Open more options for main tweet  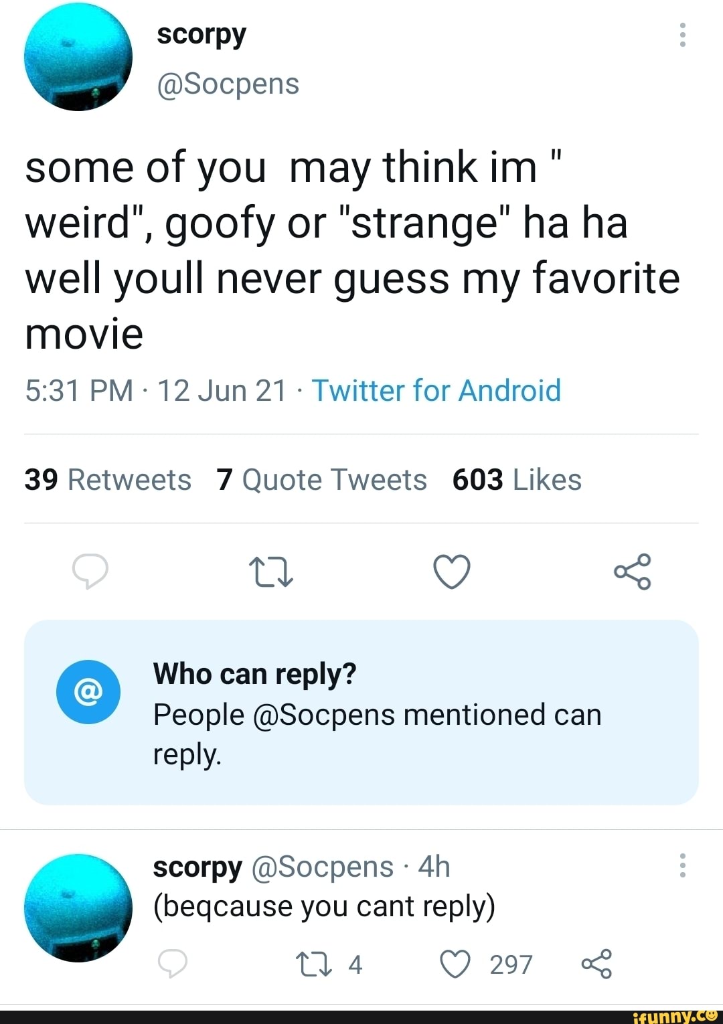tap(682, 35)
